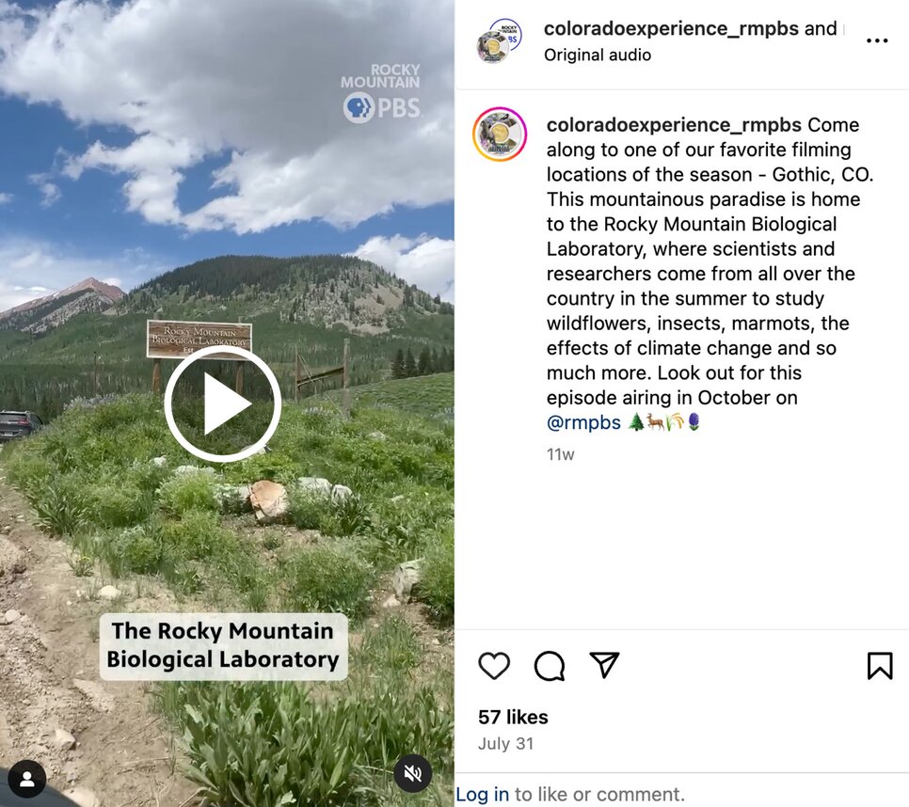View the 57 likes list
909x807 pixels.
tap(513, 718)
